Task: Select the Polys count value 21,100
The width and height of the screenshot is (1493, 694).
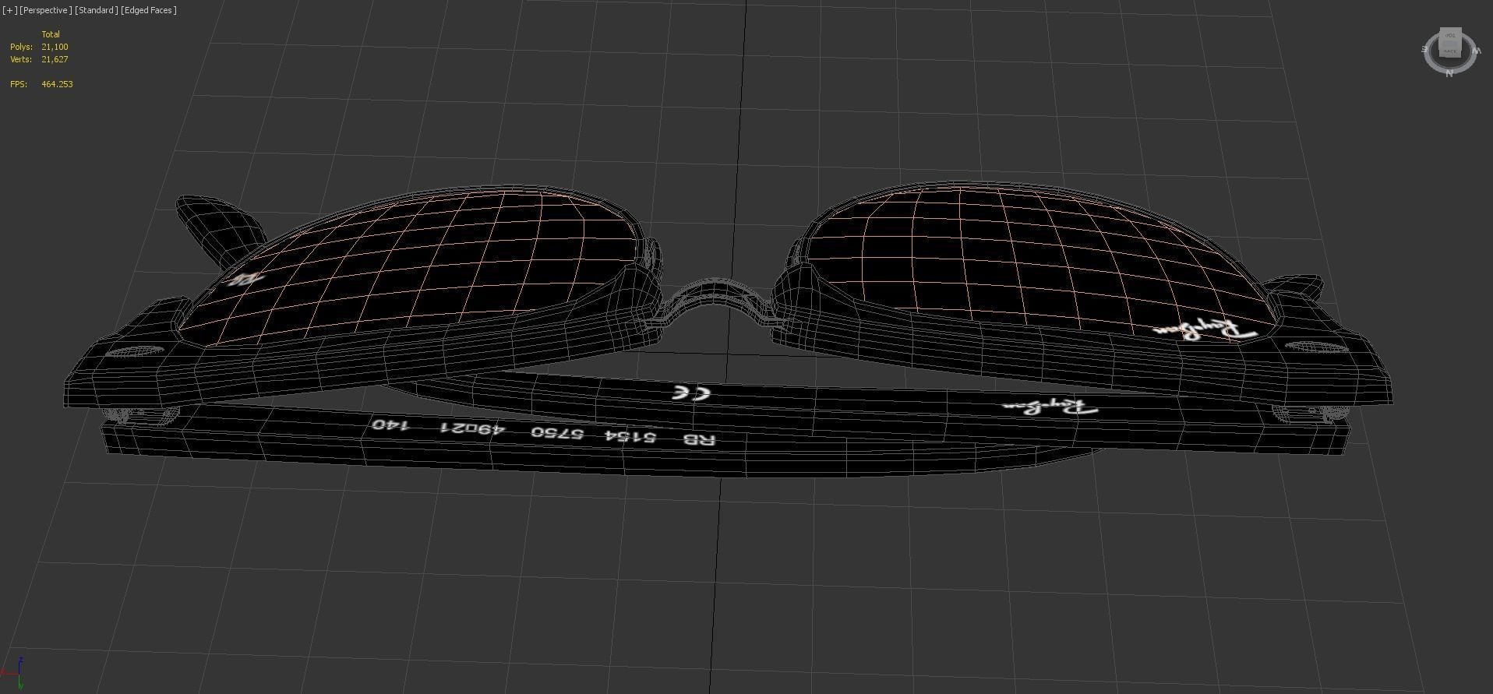Action: [x=55, y=47]
